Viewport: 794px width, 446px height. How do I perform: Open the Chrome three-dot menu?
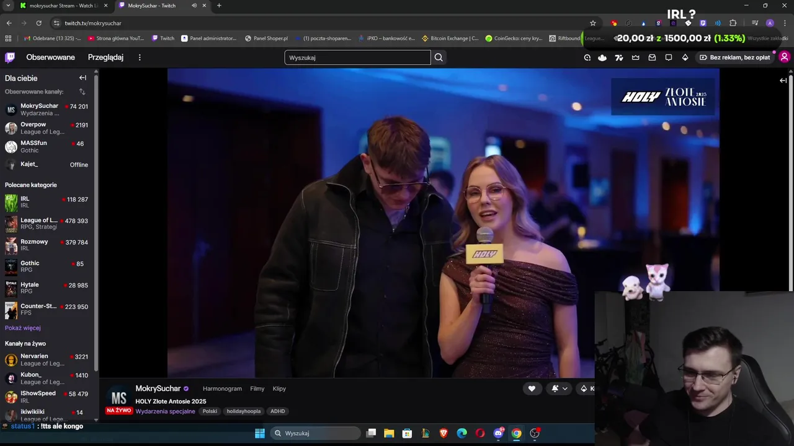click(x=785, y=23)
